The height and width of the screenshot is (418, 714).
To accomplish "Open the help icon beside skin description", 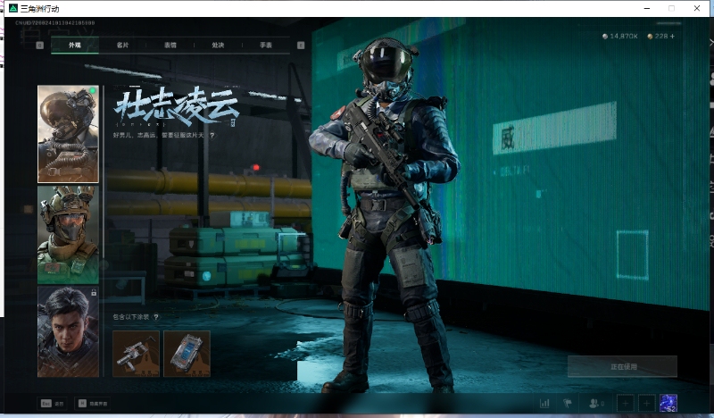I will coord(212,136).
